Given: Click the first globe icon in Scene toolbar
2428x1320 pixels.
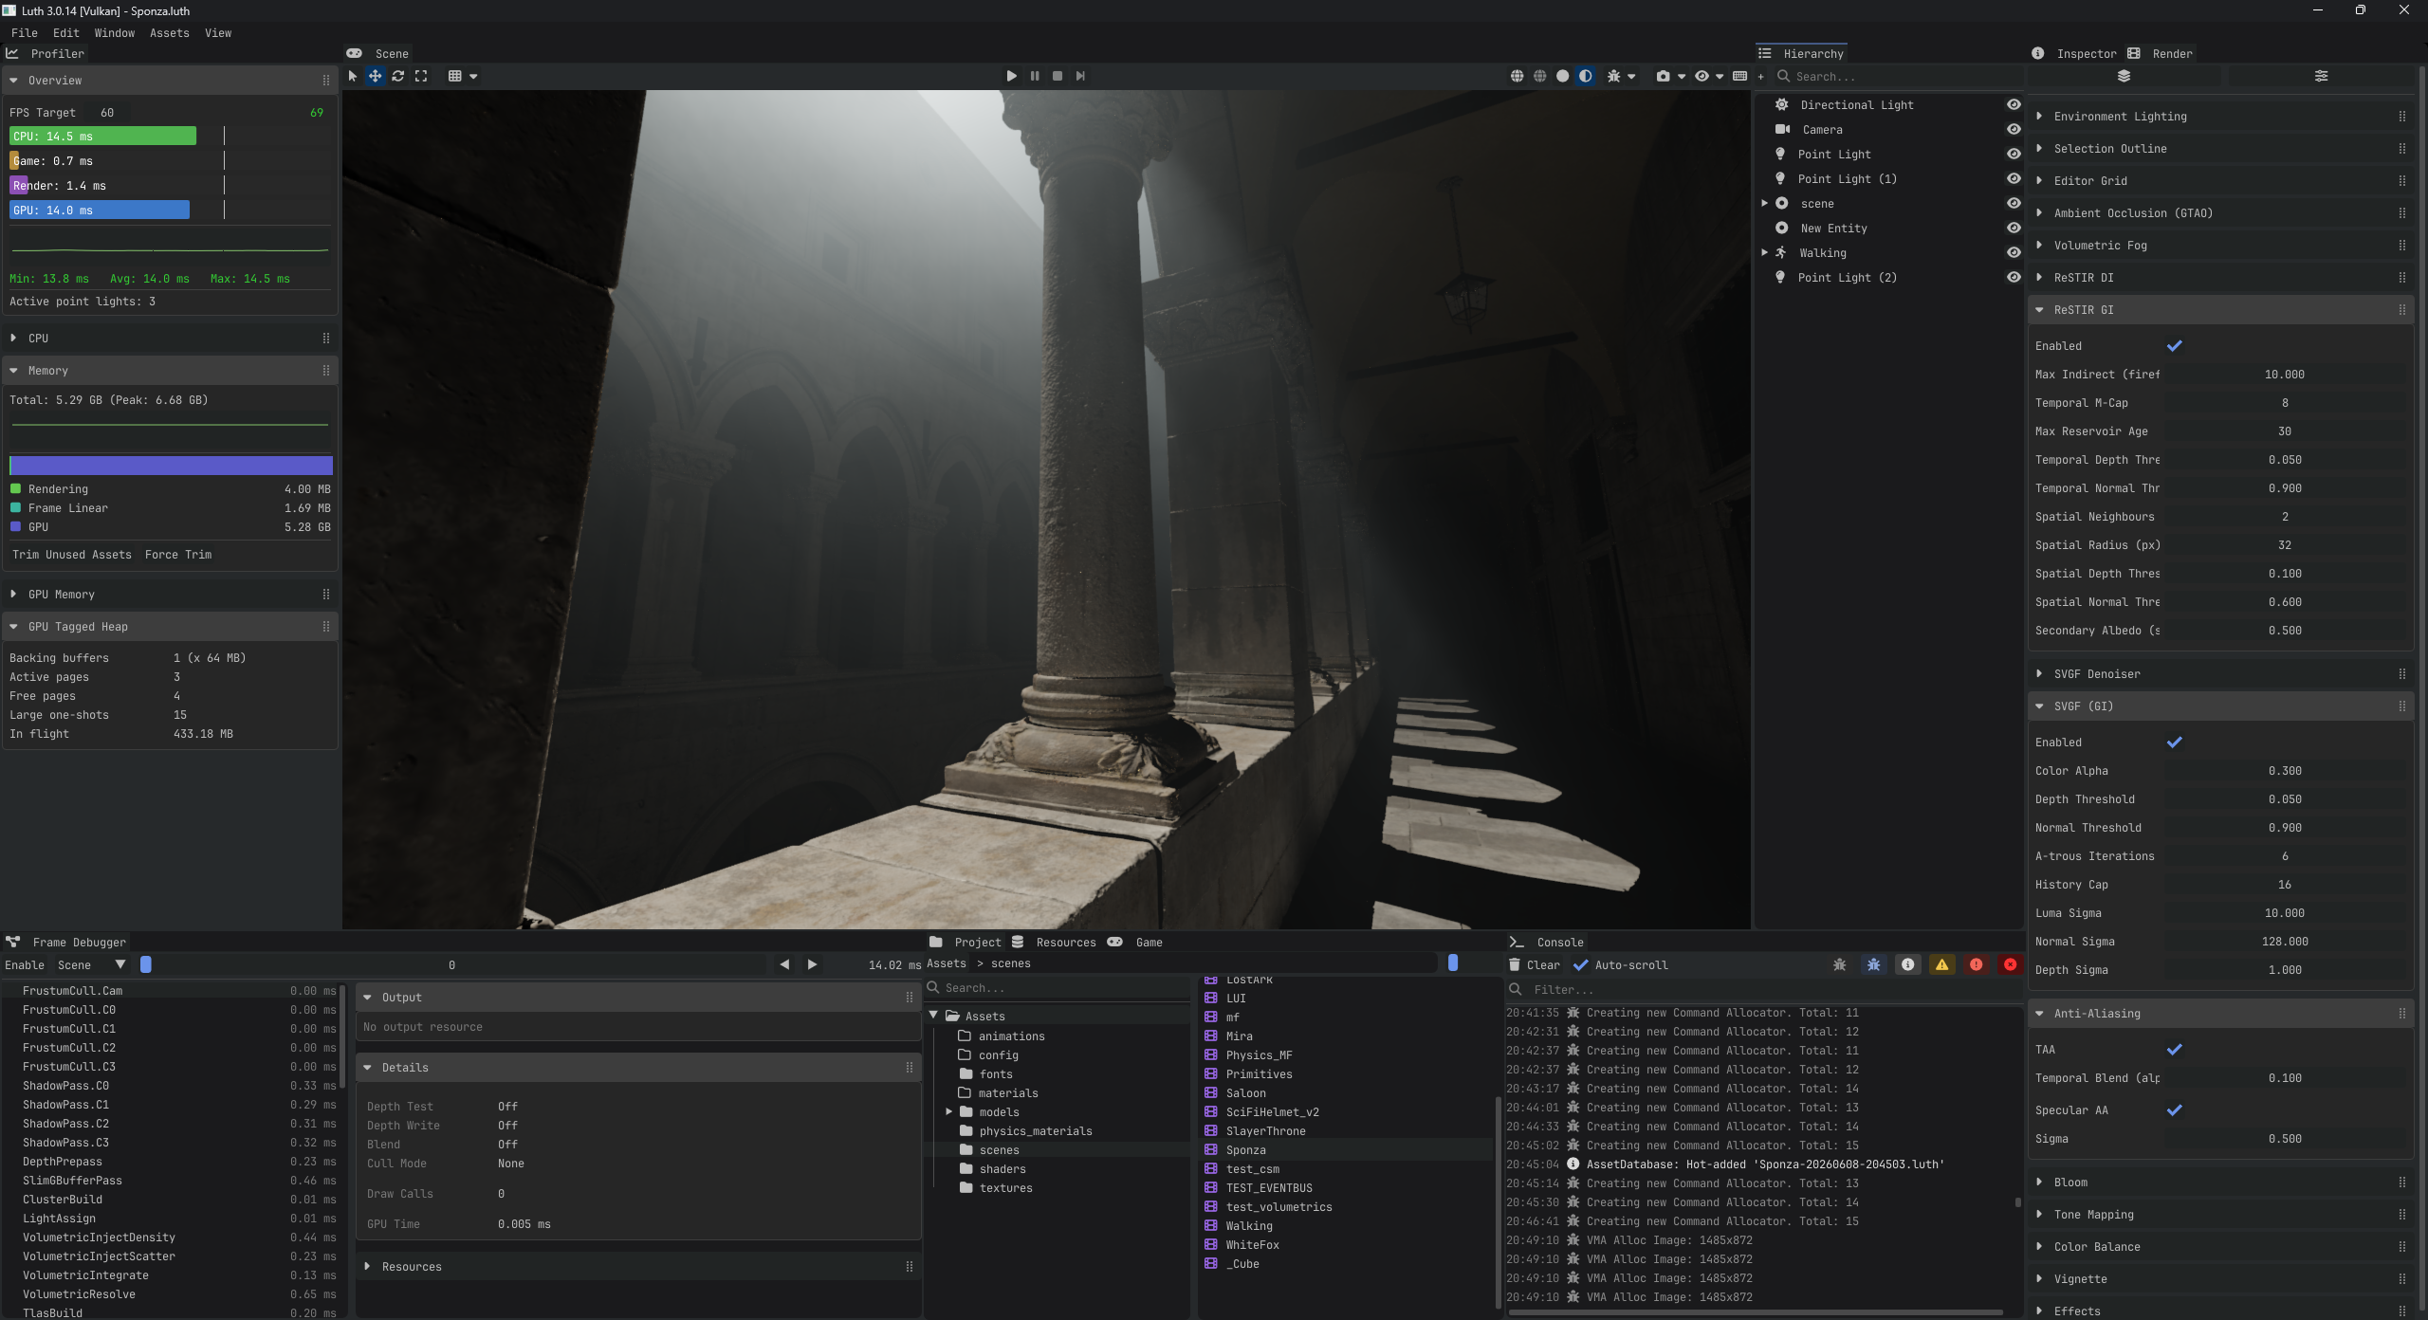Looking at the screenshot, I should (1517, 76).
